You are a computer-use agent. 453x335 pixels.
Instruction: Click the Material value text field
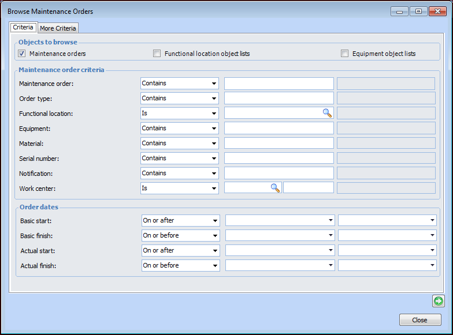[279, 144]
